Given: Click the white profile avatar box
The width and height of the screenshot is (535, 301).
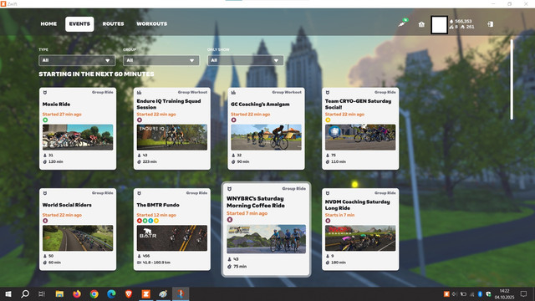Looking at the screenshot, I should click(x=439, y=24).
